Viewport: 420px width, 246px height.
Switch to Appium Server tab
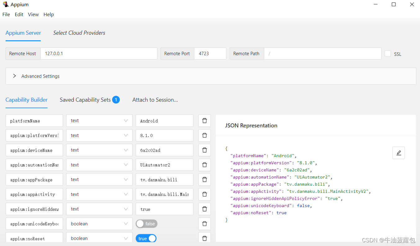pyautogui.click(x=23, y=33)
